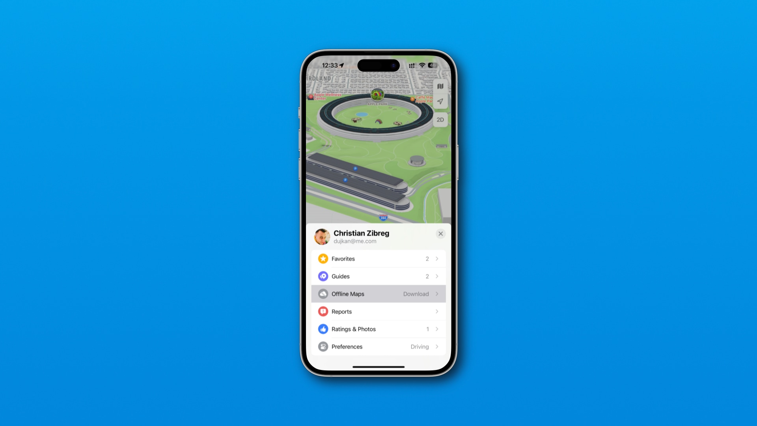Toggle satellite vs standard map view
The height and width of the screenshot is (426, 757).
pyautogui.click(x=440, y=85)
